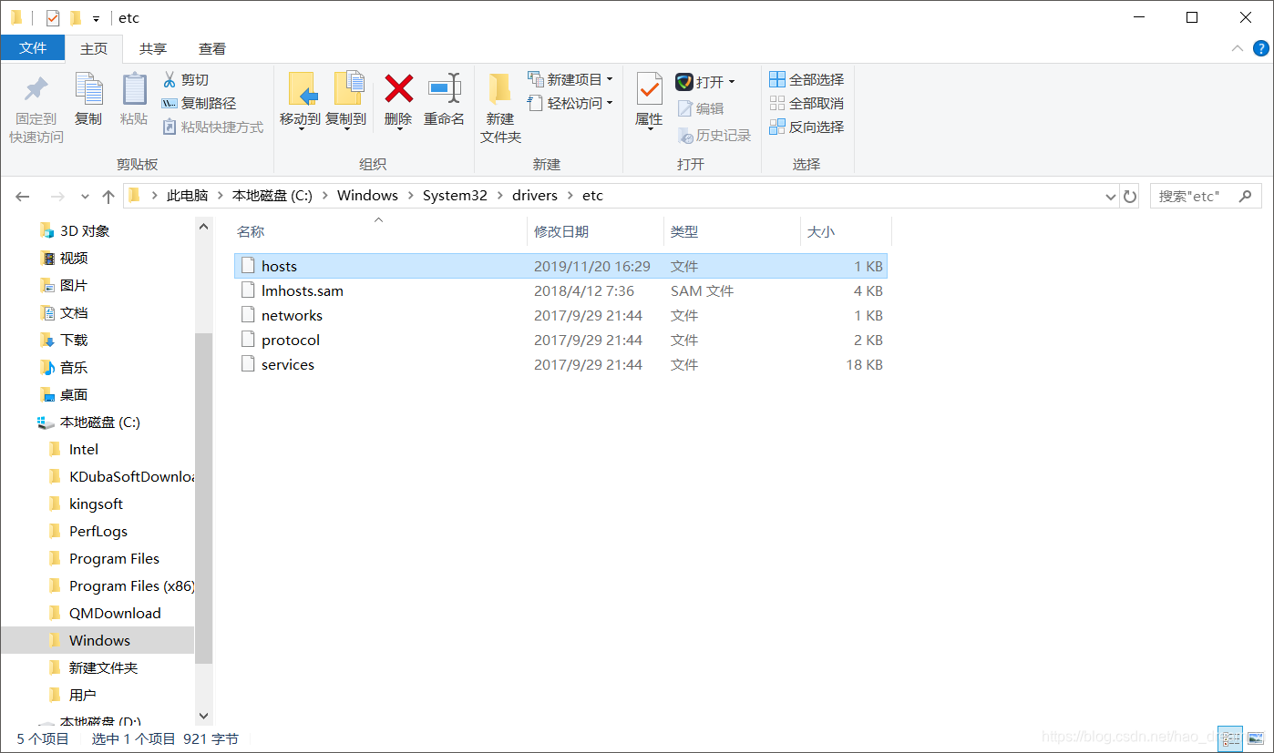Image resolution: width=1274 pixels, height=753 pixels.
Task: Sort by Name (名称) column header
Action: 380,232
